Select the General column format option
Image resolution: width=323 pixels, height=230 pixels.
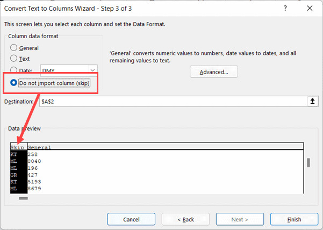pyautogui.click(x=14, y=48)
